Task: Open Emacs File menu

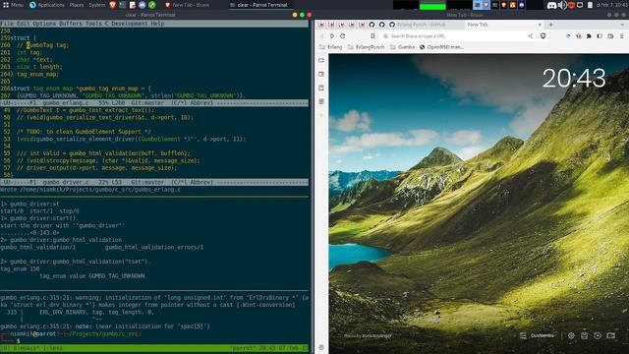Action: coord(7,24)
